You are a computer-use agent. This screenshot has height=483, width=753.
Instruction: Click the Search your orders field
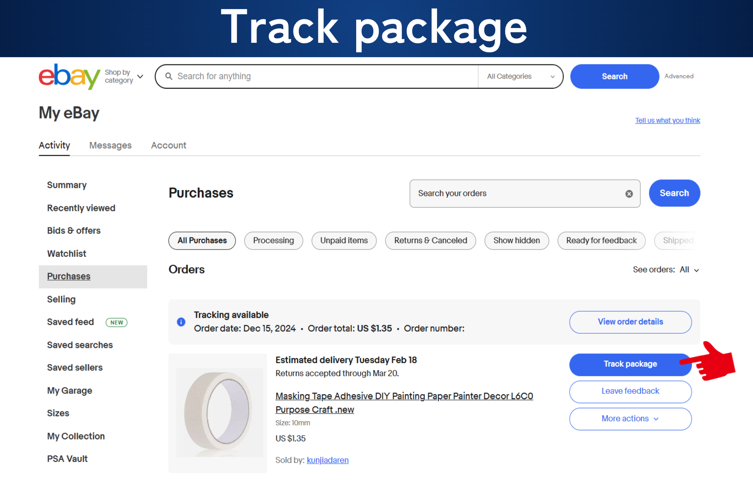(519, 194)
